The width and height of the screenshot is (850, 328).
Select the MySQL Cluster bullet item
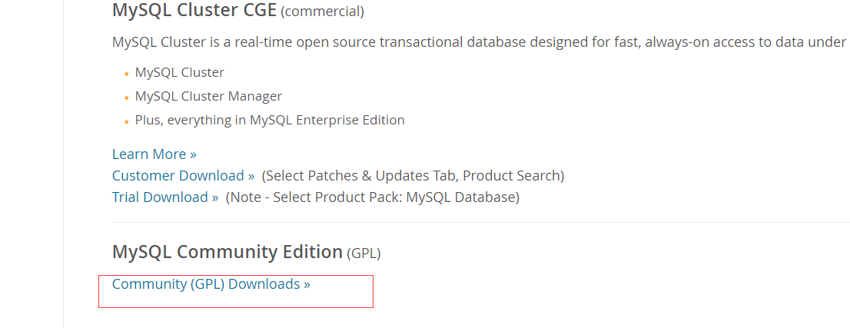coord(179,72)
